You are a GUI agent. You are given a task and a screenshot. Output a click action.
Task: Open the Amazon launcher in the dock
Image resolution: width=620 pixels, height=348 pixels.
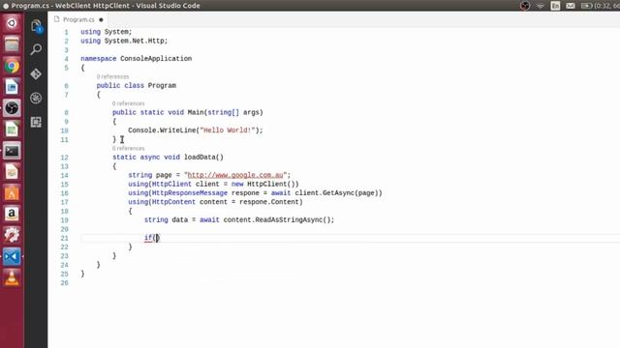(12, 214)
